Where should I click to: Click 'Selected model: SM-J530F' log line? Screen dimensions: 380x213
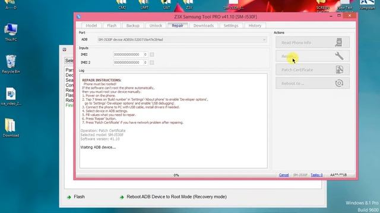click(x=102, y=135)
